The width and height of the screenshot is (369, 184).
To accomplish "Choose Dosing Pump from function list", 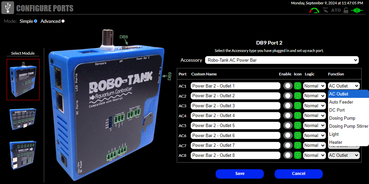I will point(342,118).
